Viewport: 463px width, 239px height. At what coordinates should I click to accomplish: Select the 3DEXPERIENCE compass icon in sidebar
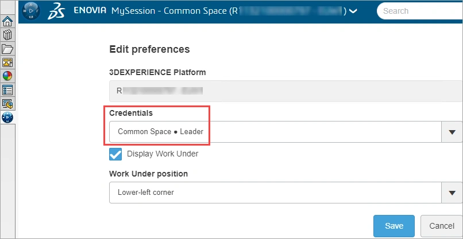(8, 117)
